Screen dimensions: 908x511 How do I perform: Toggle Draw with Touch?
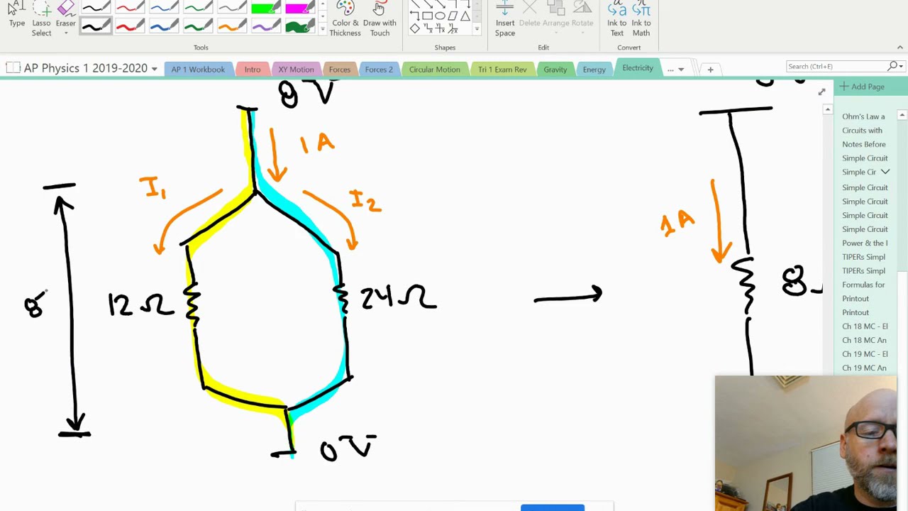click(380, 18)
